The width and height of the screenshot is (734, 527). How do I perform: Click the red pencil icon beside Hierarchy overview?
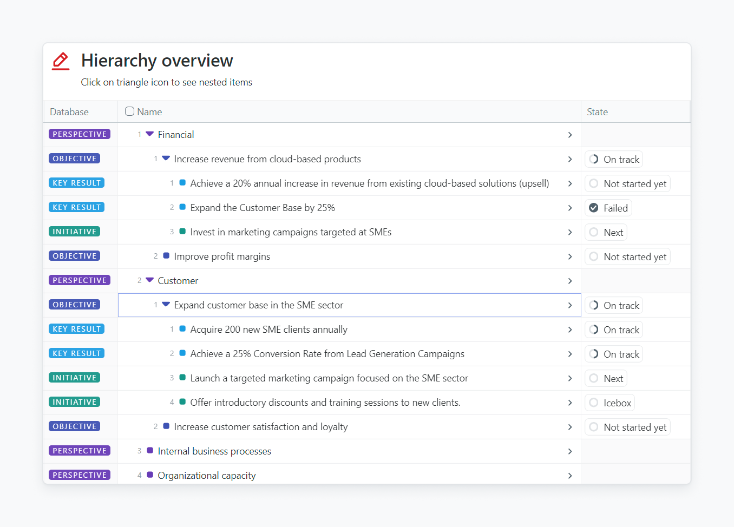pyautogui.click(x=61, y=61)
